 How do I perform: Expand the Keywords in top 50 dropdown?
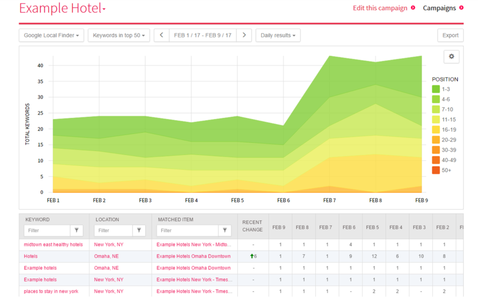119,36
